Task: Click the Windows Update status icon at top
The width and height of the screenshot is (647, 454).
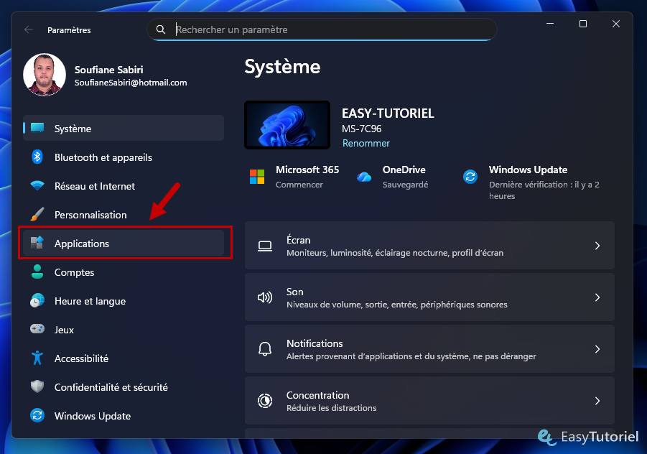Action: [470, 177]
